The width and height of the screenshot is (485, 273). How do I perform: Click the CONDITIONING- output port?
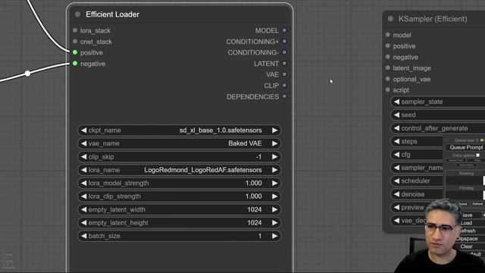pyautogui.click(x=284, y=52)
